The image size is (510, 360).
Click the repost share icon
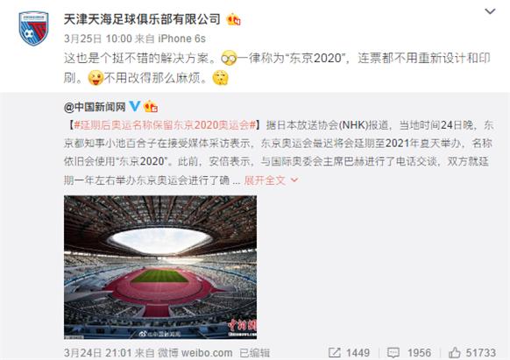(x=335, y=353)
